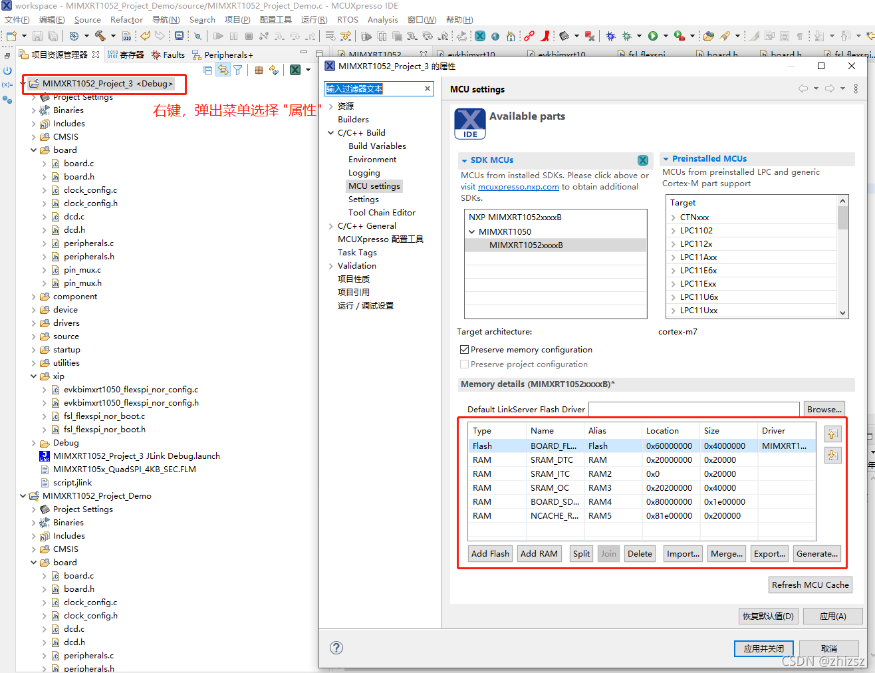Clear the filter text with X icon

pyautogui.click(x=427, y=88)
